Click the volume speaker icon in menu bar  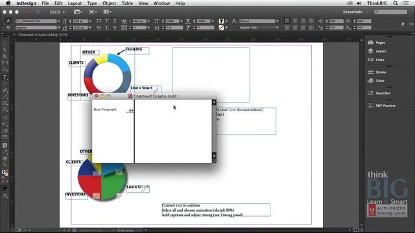pos(359,3)
